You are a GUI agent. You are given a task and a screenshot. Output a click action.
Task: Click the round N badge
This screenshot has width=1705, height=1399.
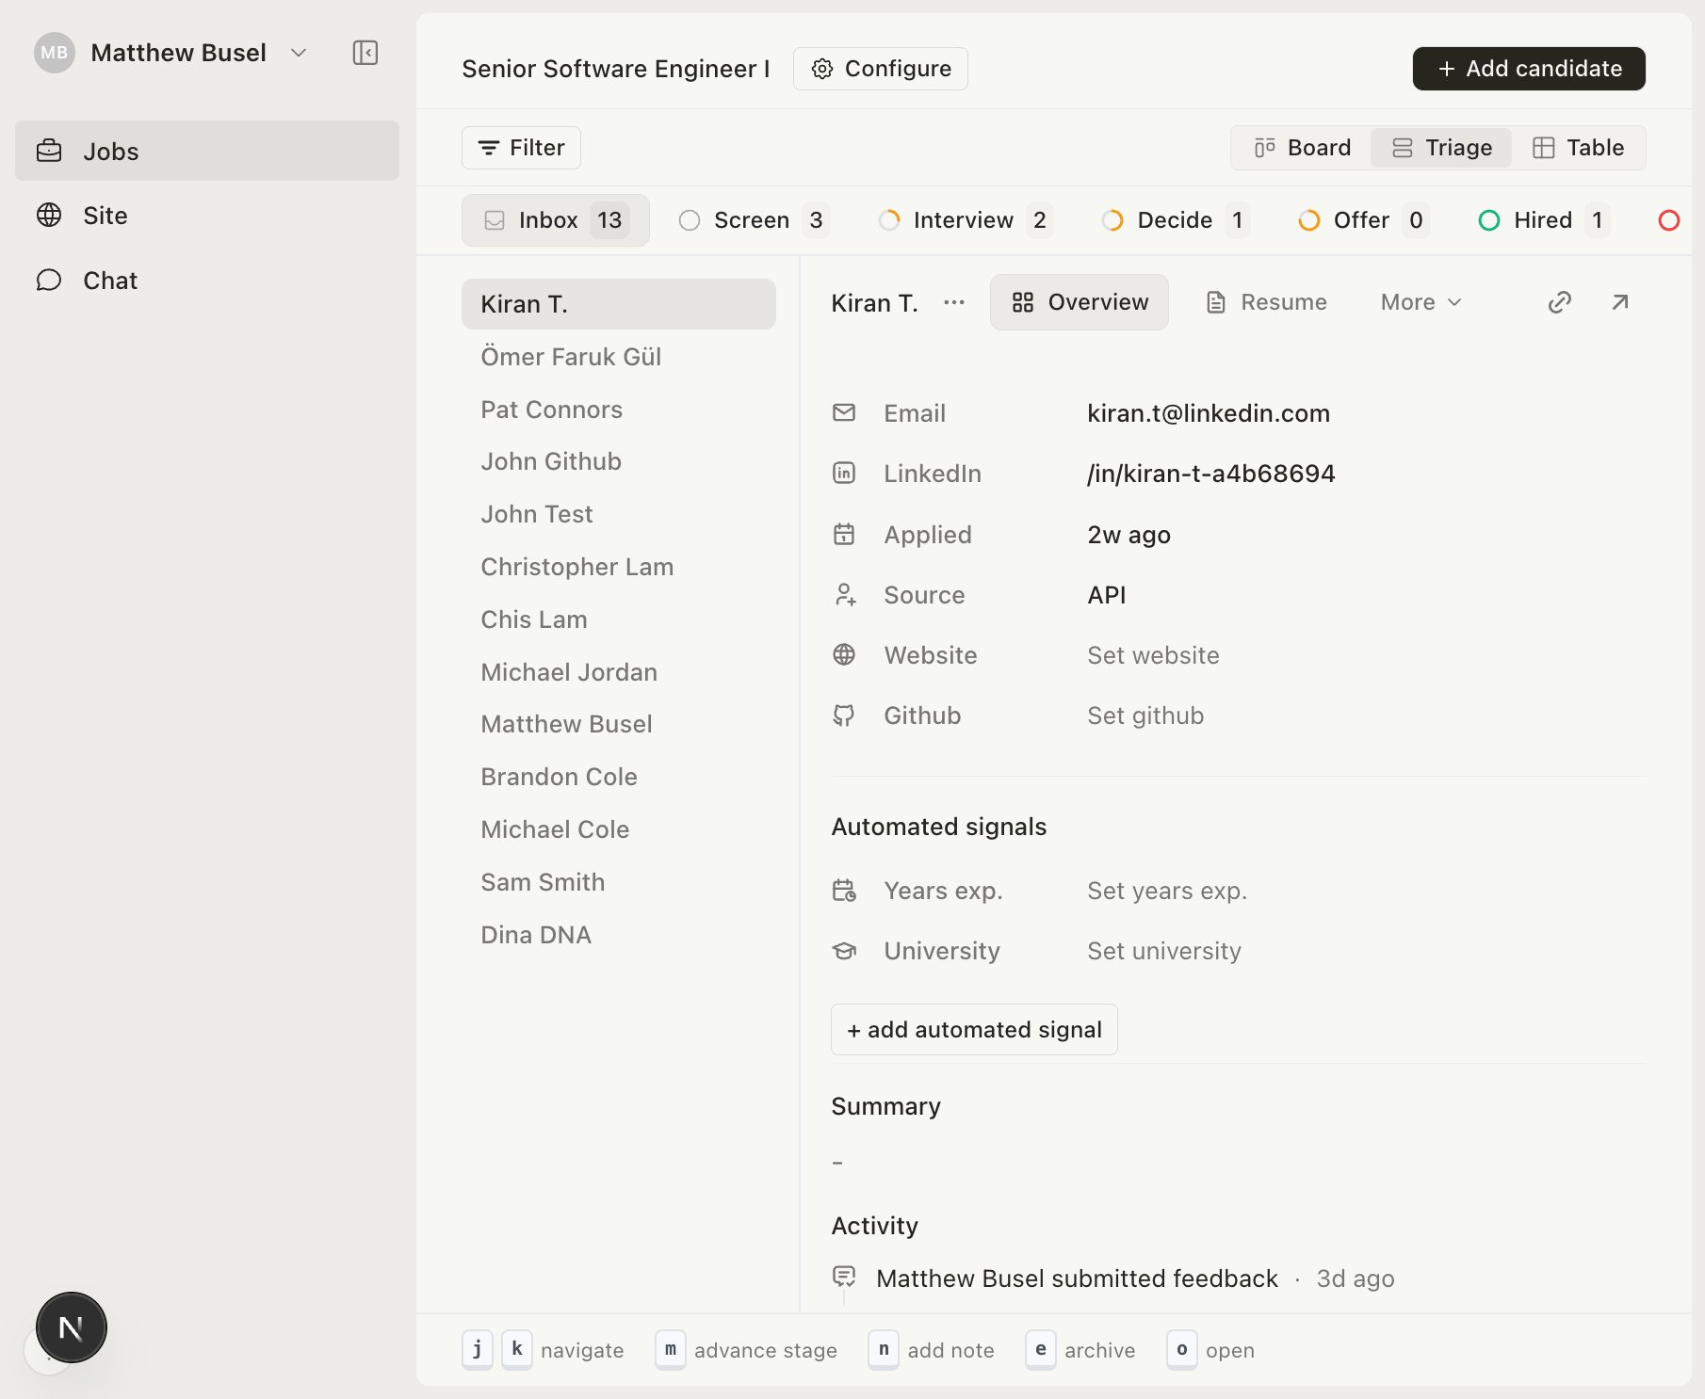tap(72, 1327)
